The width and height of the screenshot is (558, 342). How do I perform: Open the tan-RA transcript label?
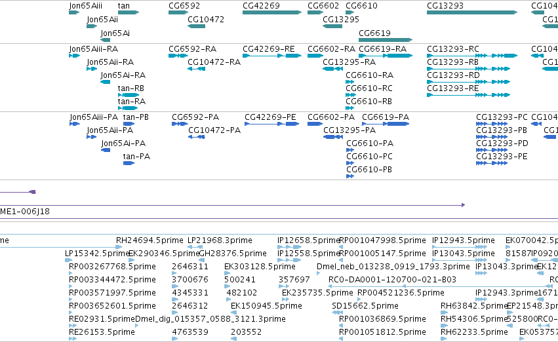pos(132,102)
